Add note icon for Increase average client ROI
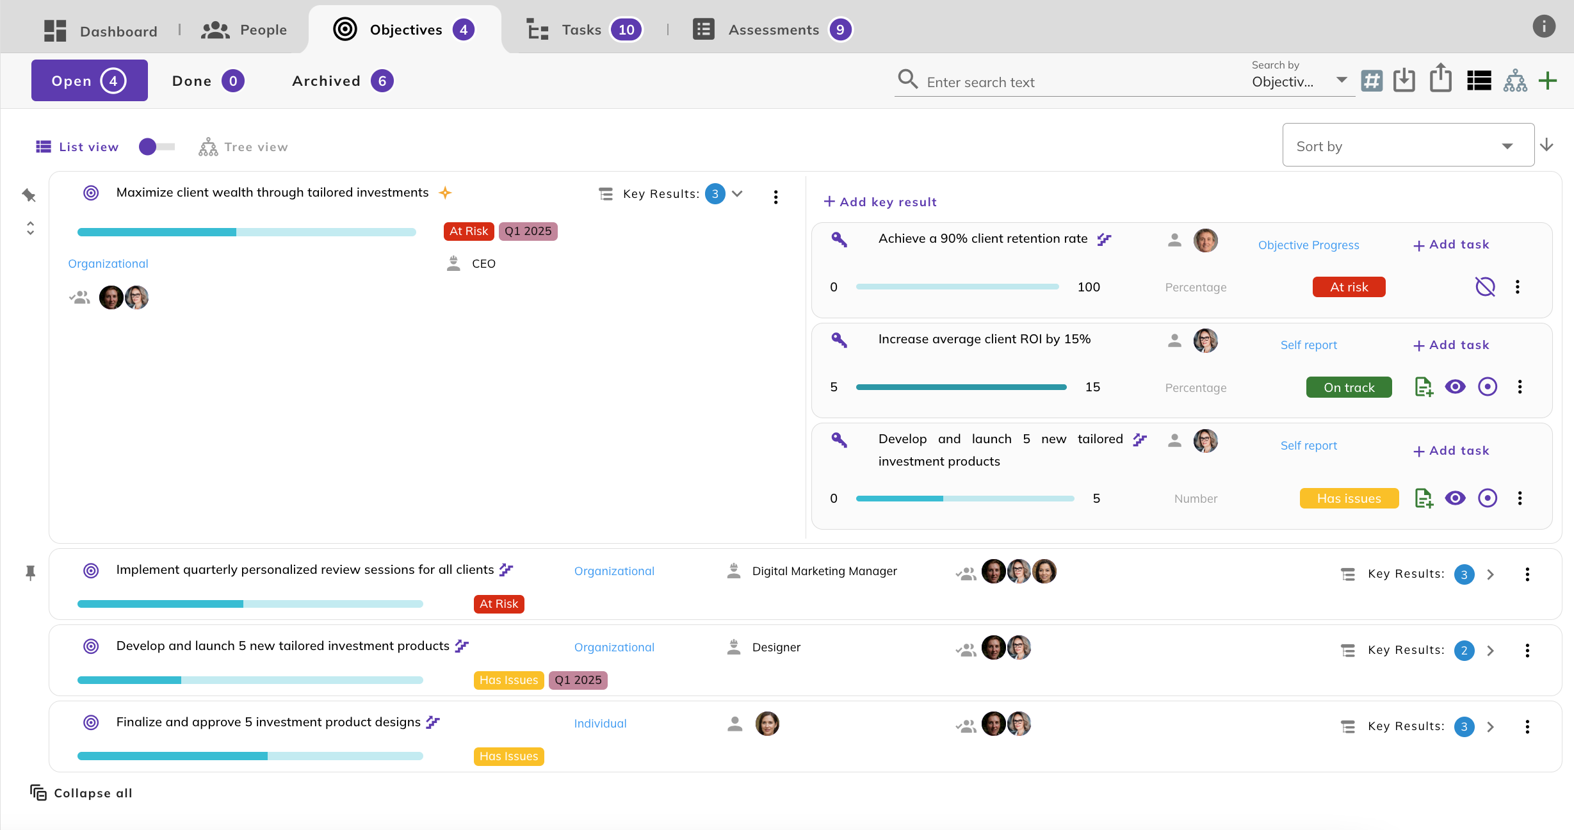Image resolution: width=1574 pixels, height=830 pixels. tap(1423, 387)
